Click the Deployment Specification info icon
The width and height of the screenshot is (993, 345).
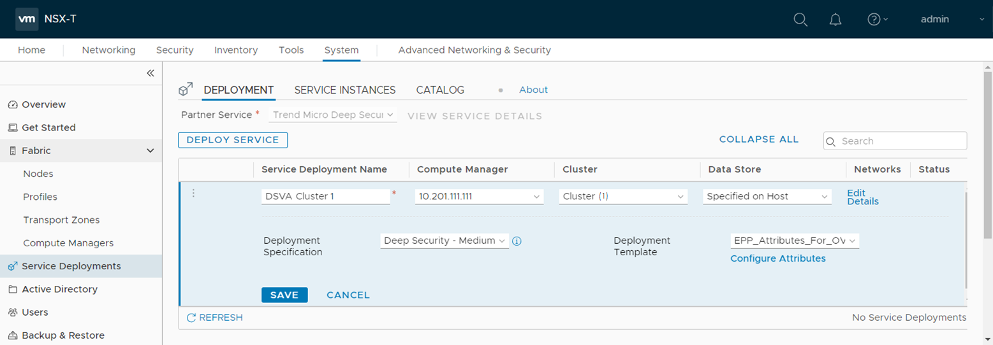517,241
